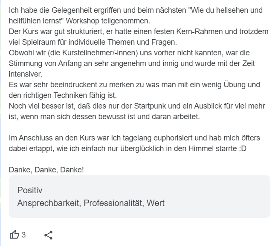Click the word "überglücklich" in the review

(142, 149)
